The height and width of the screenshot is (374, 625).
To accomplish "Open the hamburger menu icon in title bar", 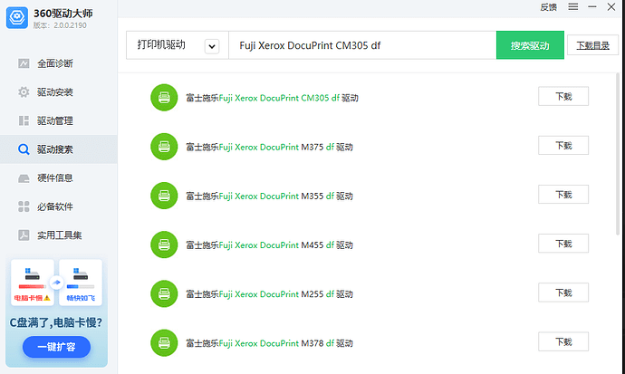I will [x=573, y=6].
